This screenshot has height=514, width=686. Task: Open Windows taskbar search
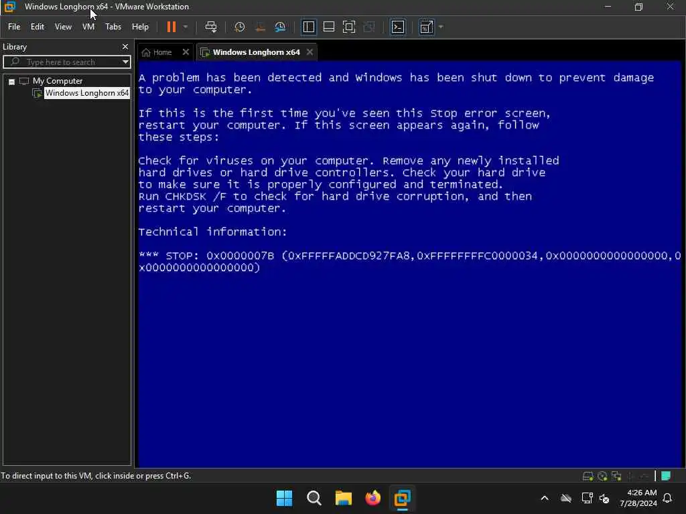(x=314, y=498)
